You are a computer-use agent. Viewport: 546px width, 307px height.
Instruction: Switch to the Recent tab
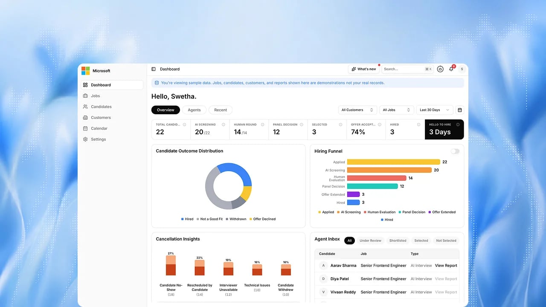click(x=221, y=110)
